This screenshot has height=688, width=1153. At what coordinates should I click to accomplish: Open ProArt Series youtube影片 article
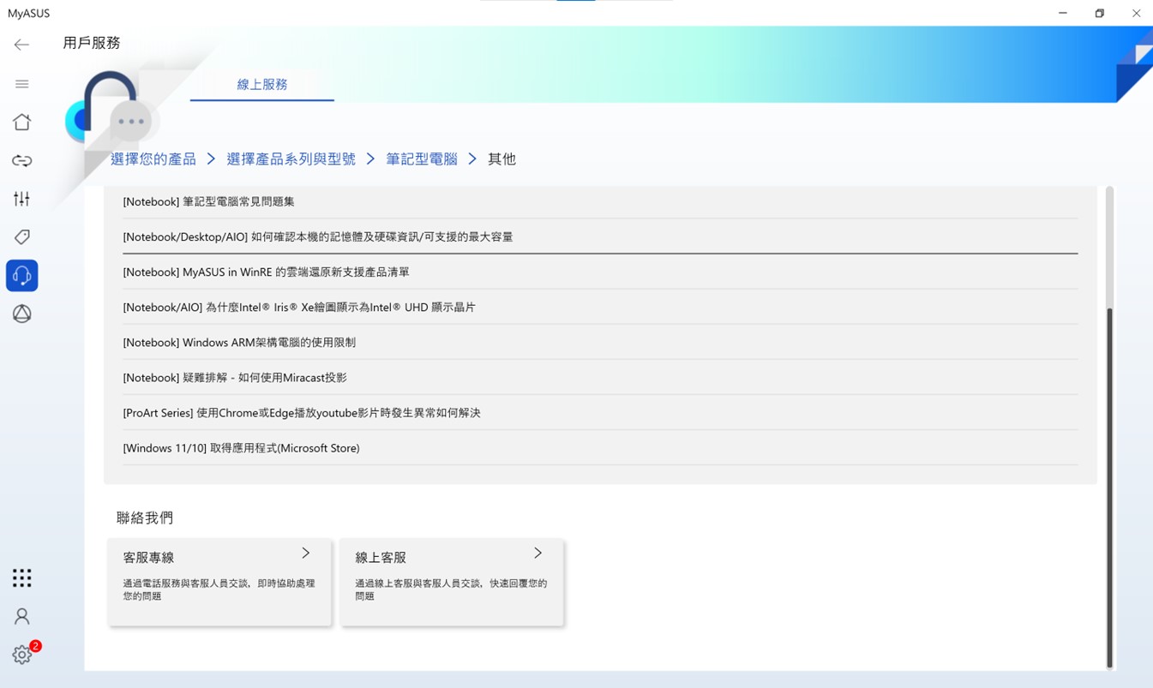coord(600,412)
